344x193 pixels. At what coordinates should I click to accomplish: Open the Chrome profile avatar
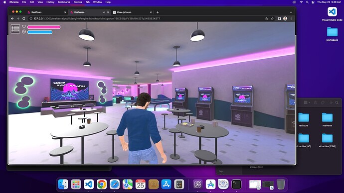[x=285, y=18]
